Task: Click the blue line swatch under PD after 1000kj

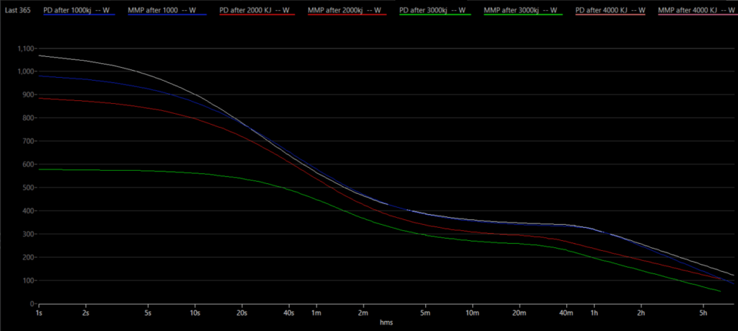Action: point(79,15)
